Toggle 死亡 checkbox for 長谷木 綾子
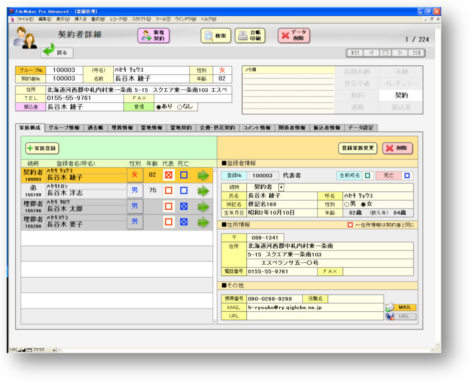Viewport: 473px width, 381px height. coord(184,175)
